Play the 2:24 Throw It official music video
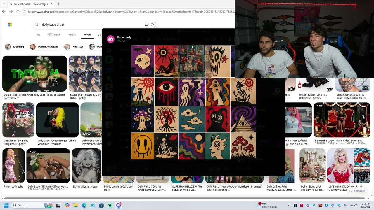The height and width of the screenshot is (210, 374). click(48, 166)
